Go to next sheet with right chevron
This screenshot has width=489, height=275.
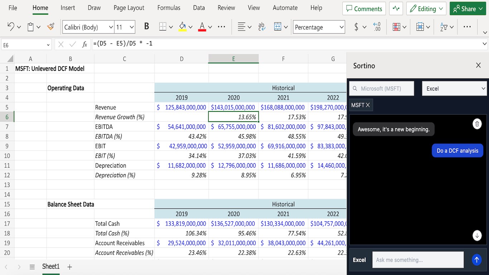pyautogui.click(x=19, y=267)
